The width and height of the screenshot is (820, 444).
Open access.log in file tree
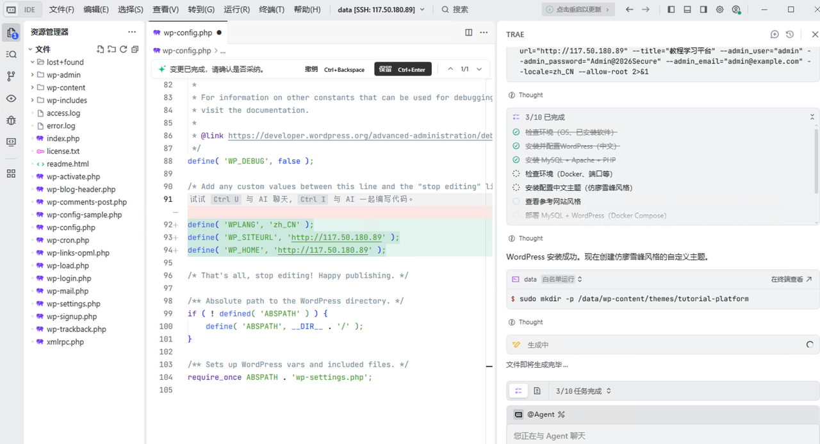(63, 113)
